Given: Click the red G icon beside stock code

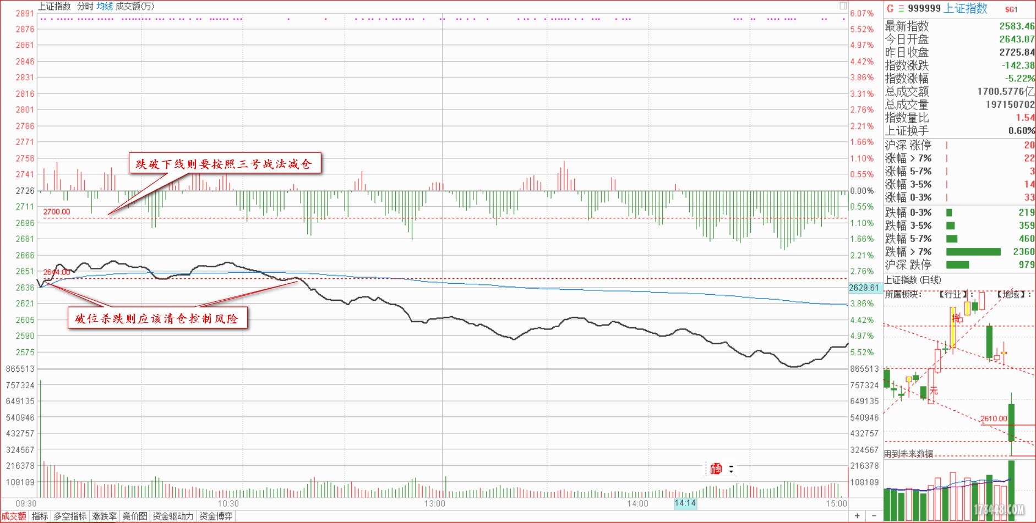Looking at the screenshot, I should pyautogui.click(x=890, y=8).
